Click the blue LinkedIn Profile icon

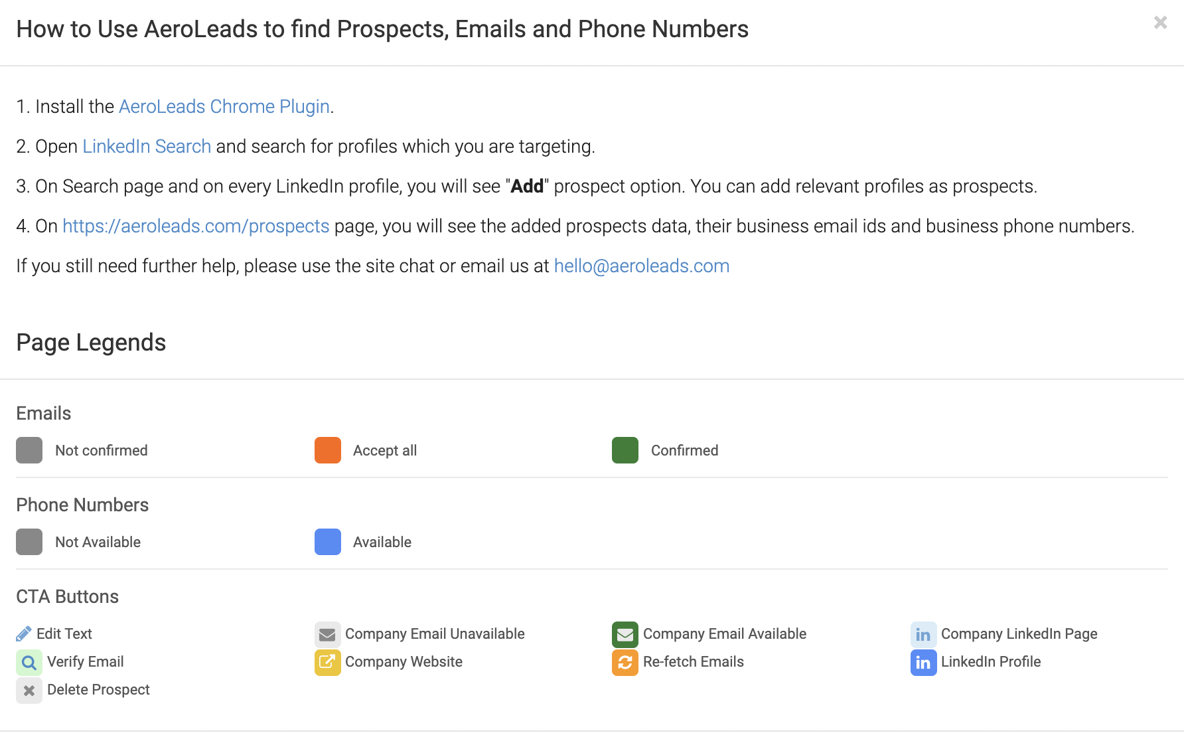click(923, 663)
